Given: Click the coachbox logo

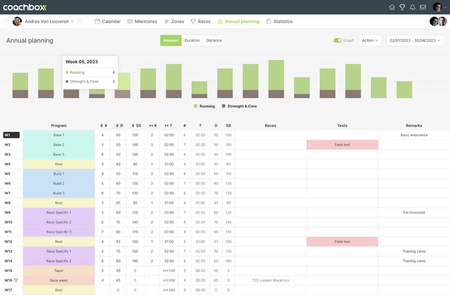Looking at the screenshot, I should (x=26, y=7).
